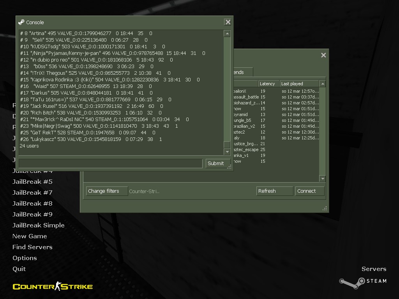Click the Counter-Stri.. filter status text
Image resolution: width=399 pixels, height=299 pixels.
click(144, 191)
